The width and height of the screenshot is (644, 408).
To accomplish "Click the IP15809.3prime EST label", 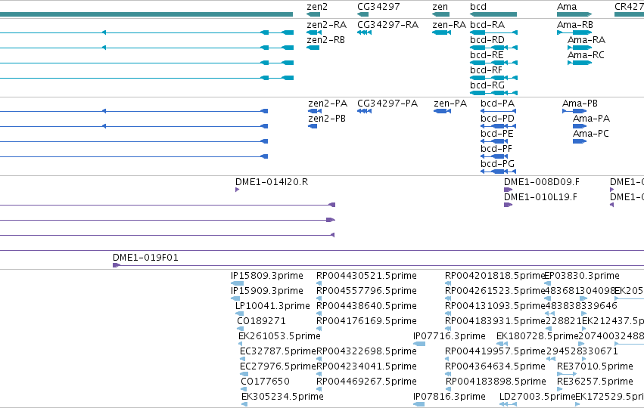I will (x=267, y=276).
